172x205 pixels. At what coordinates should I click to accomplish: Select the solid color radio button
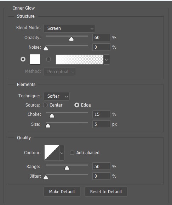coord(23,59)
